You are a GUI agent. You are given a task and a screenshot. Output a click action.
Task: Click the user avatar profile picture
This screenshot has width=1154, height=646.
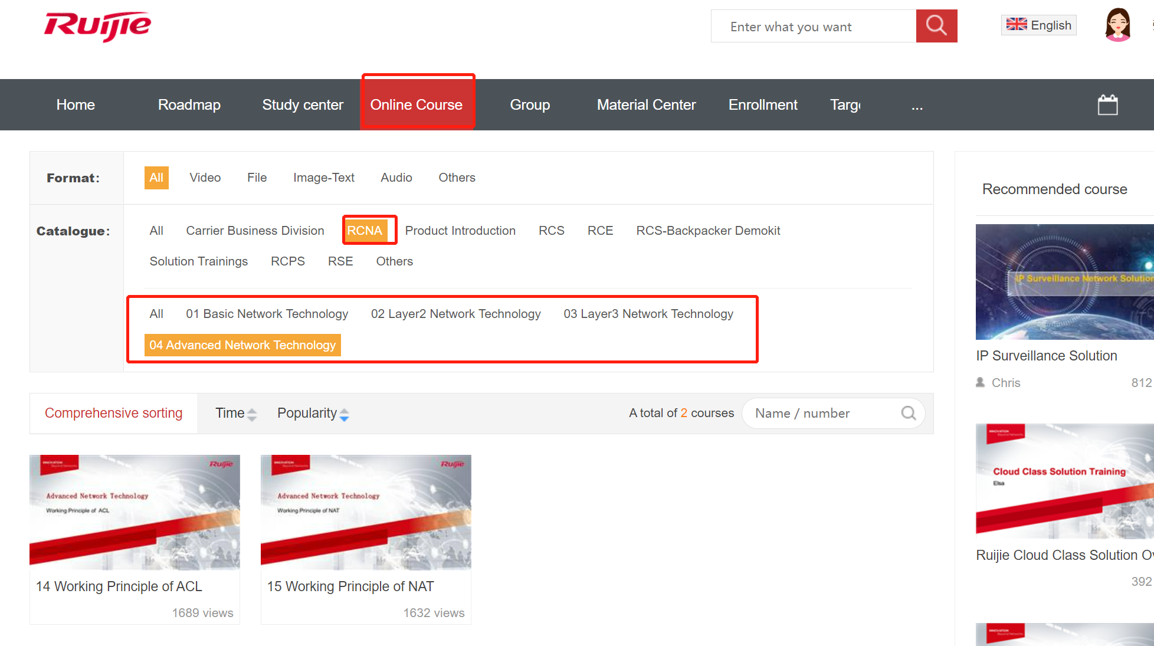tap(1117, 25)
